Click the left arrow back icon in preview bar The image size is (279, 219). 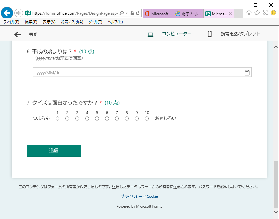(17, 35)
